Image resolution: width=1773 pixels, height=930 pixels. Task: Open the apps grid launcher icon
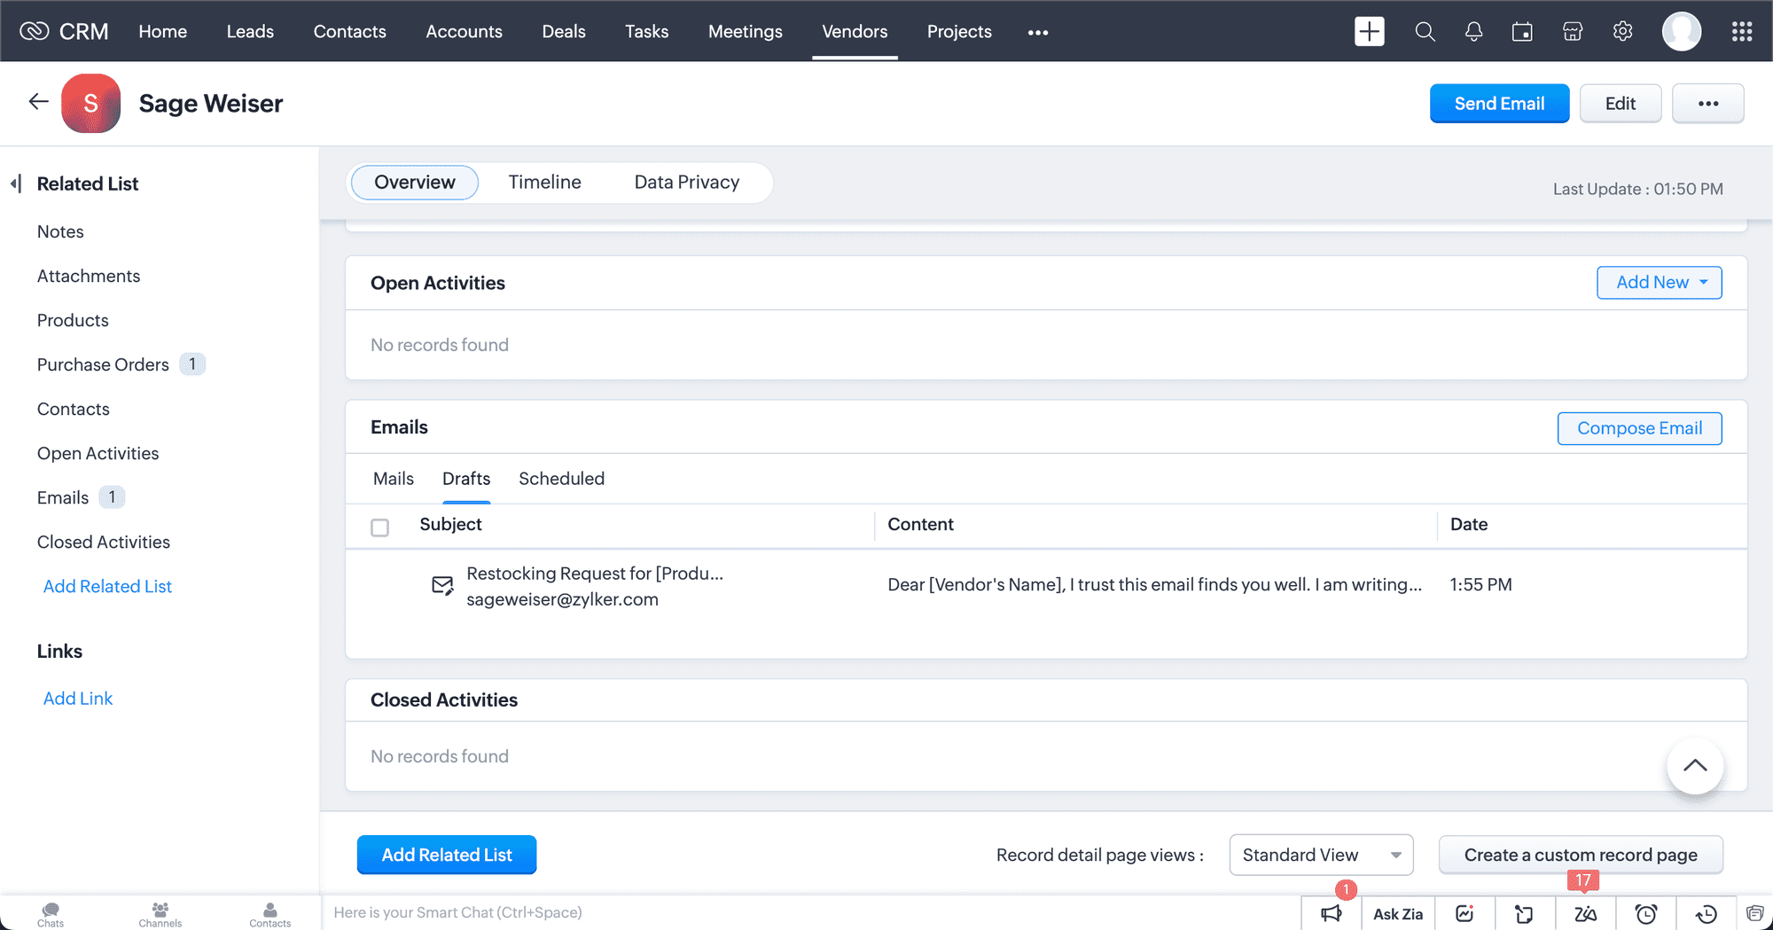[x=1741, y=32]
